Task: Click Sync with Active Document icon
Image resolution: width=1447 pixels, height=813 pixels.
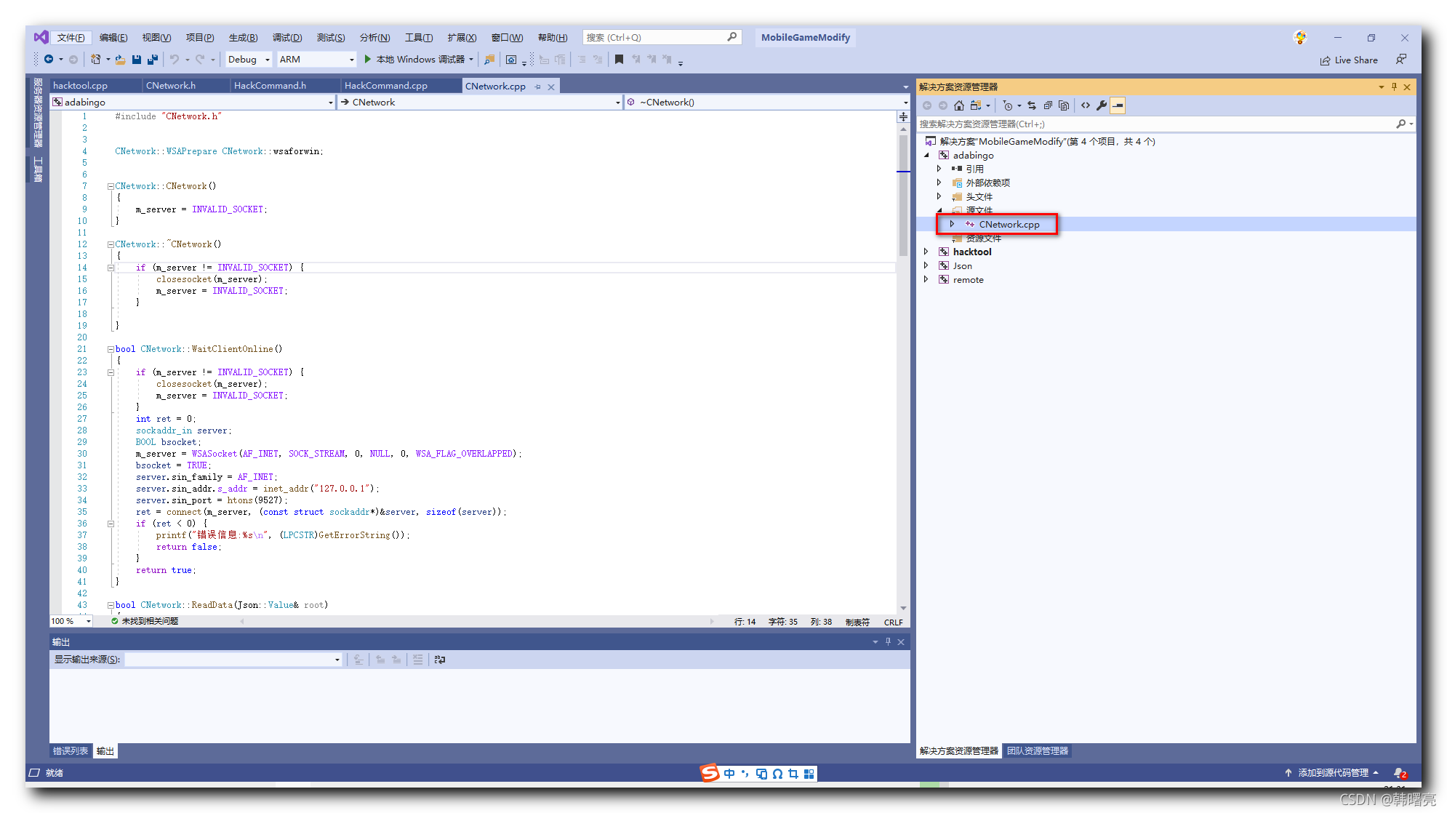Action: click(x=1032, y=105)
